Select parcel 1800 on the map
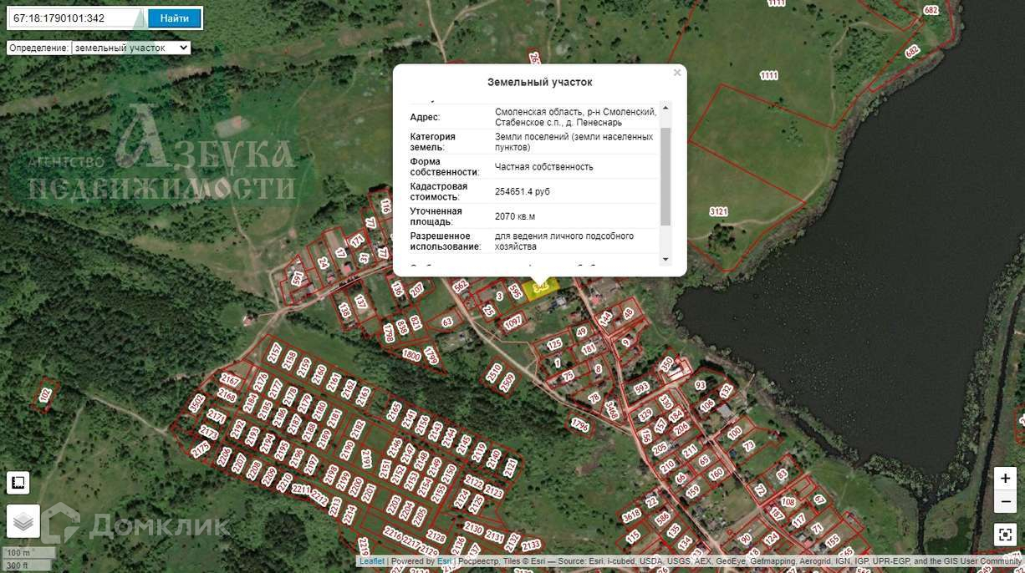This screenshot has width=1025, height=573. tap(411, 355)
